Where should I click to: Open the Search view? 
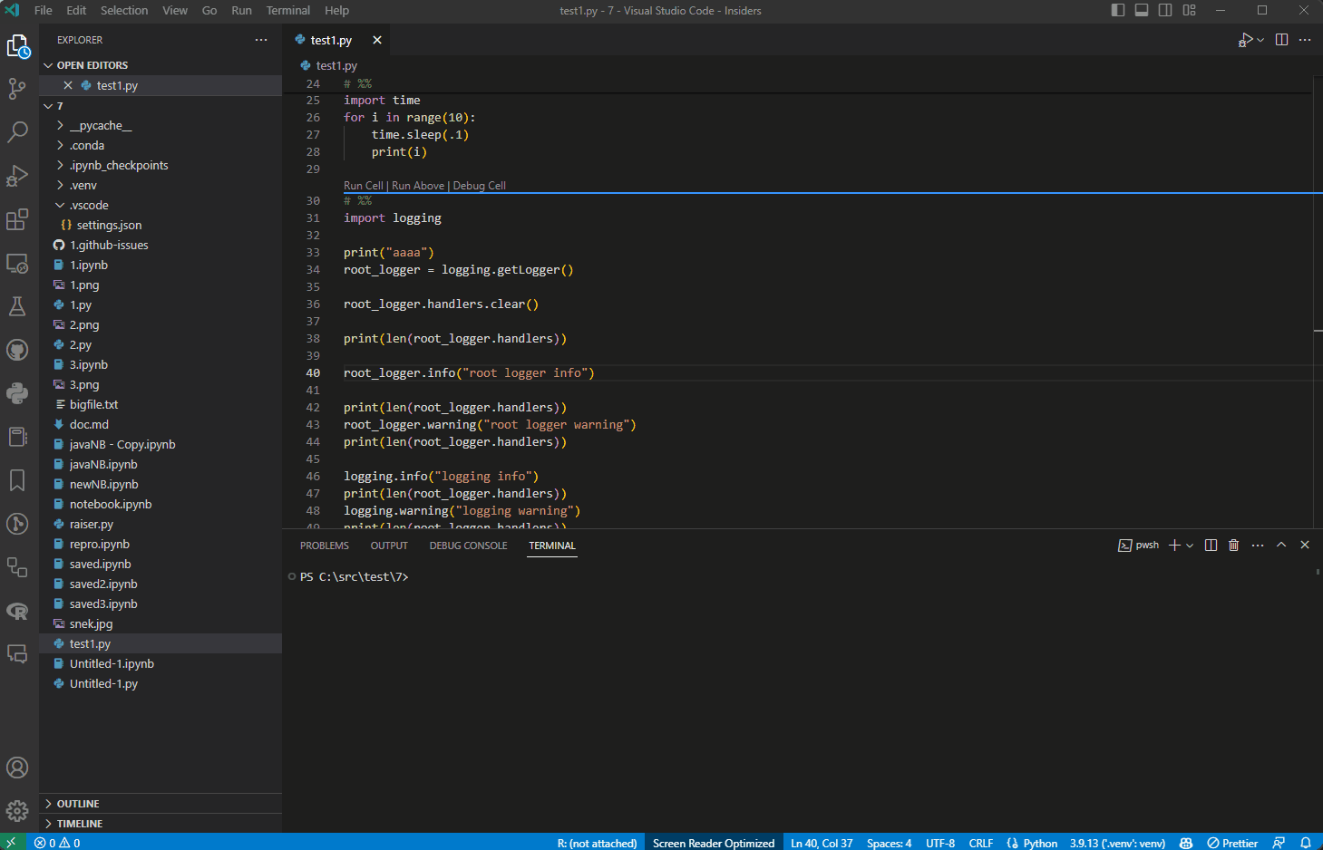click(x=18, y=132)
